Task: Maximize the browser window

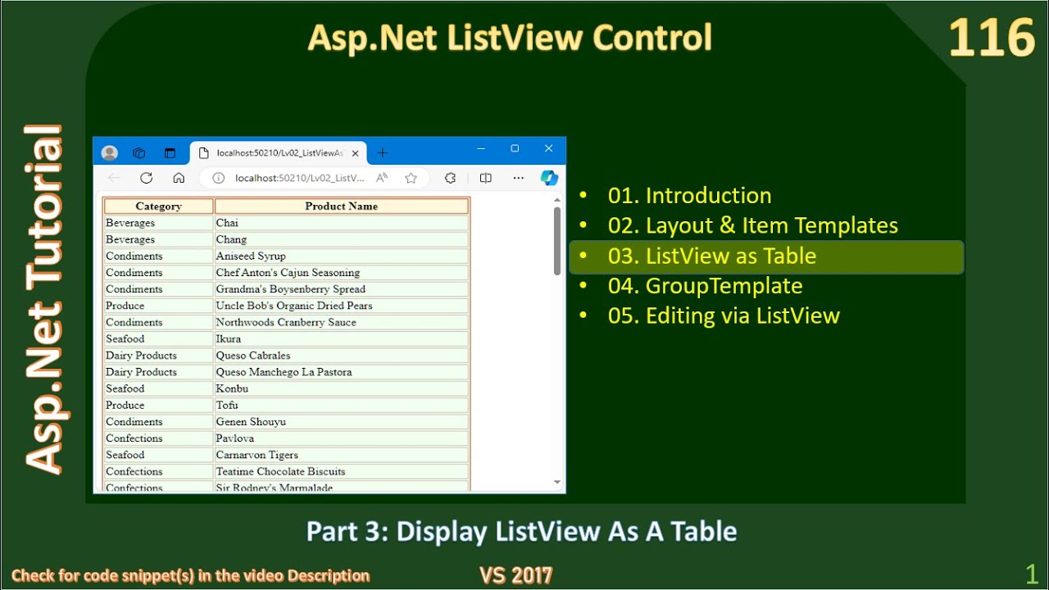Action: coord(515,149)
